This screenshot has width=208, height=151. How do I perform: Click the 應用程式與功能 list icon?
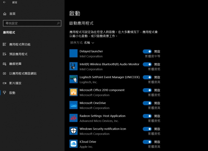click(x=5, y=44)
